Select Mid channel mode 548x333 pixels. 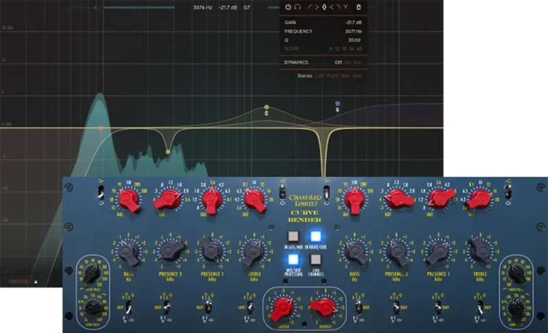point(346,76)
